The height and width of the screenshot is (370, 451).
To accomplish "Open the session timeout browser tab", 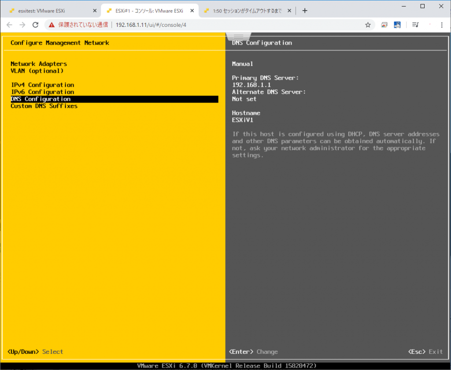I will [x=248, y=11].
